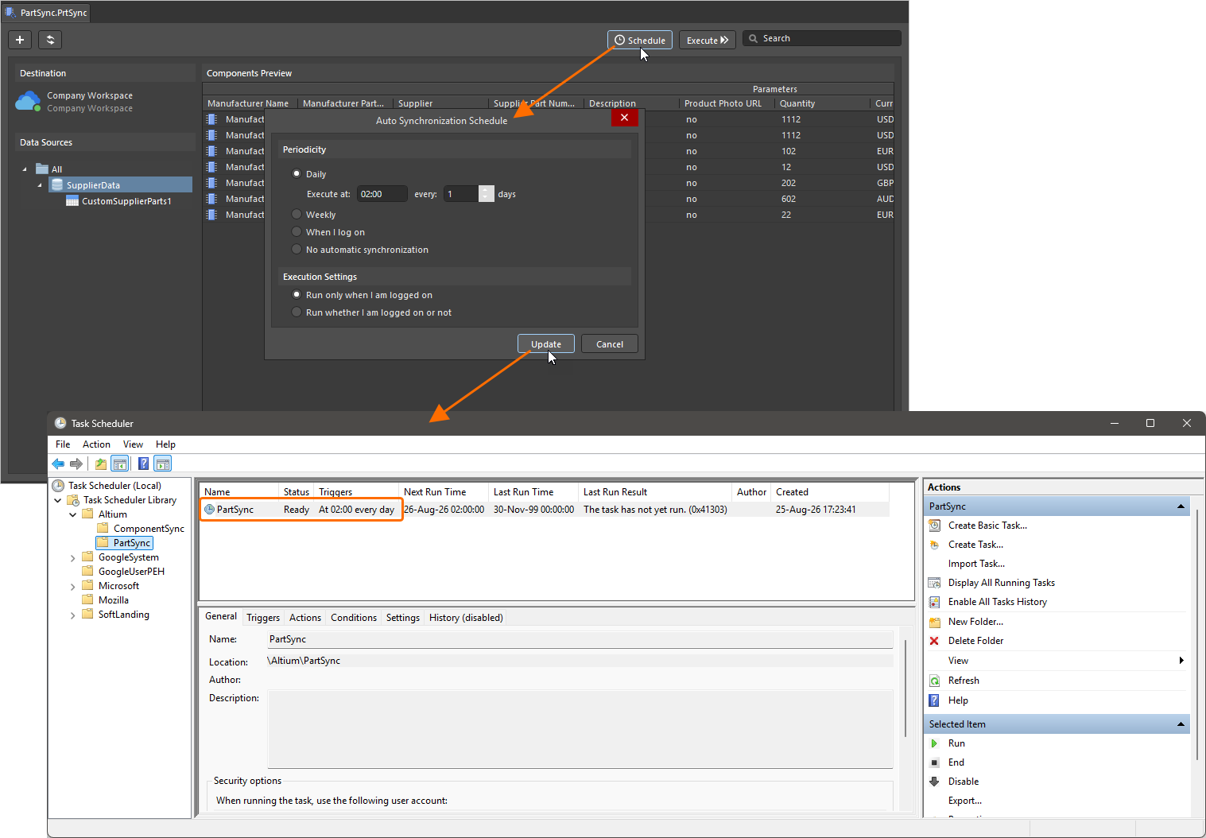
Task: Click the Update button in the schedule dialog
Action: click(546, 344)
